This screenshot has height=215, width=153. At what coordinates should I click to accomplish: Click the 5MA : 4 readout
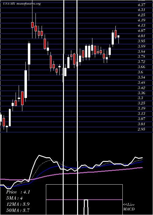pyautogui.click(x=14, y=198)
